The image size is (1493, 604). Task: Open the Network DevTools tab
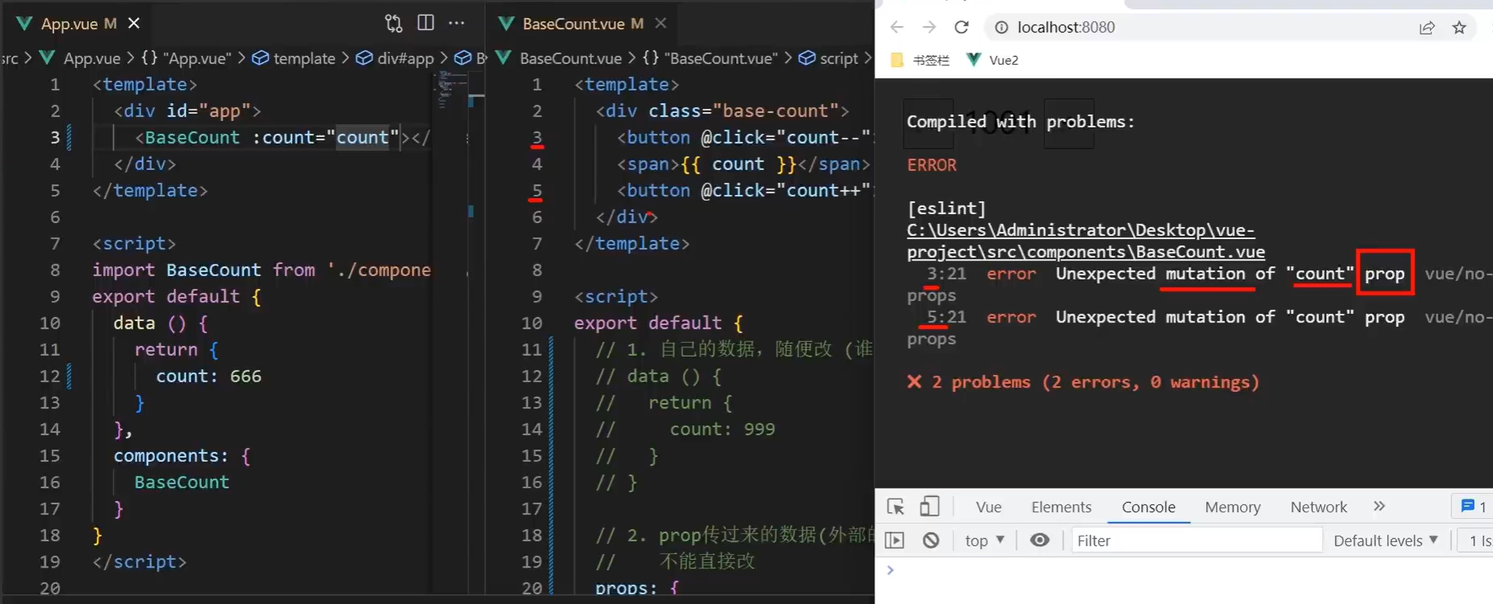(x=1318, y=507)
